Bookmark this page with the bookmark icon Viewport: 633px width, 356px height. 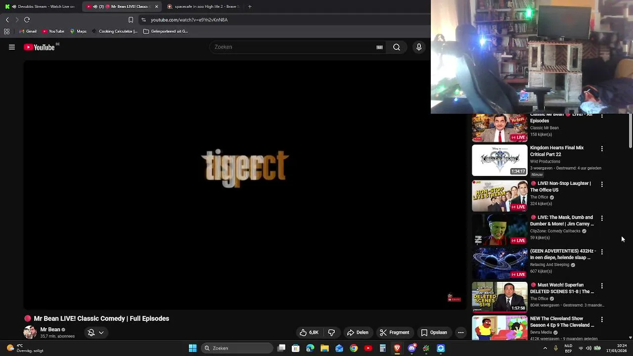tap(131, 20)
